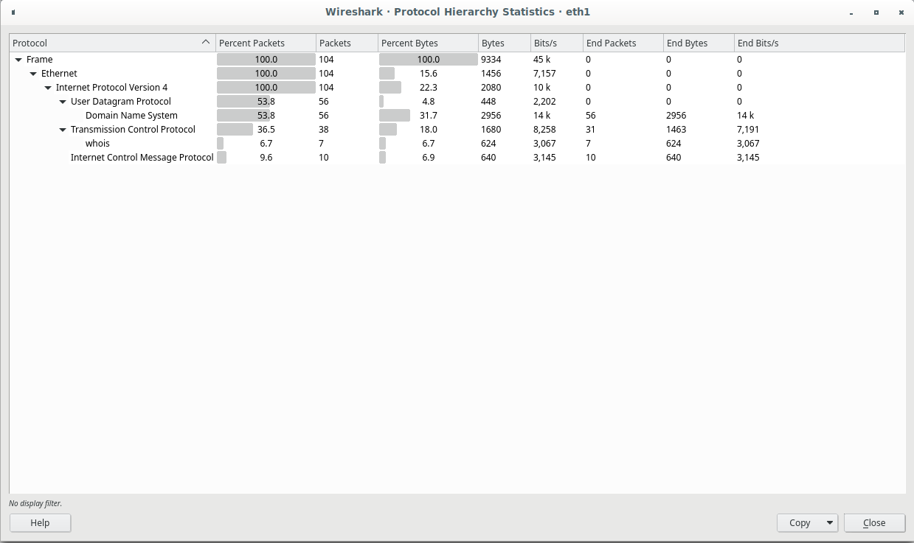Select the whois protocol row

(457, 144)
